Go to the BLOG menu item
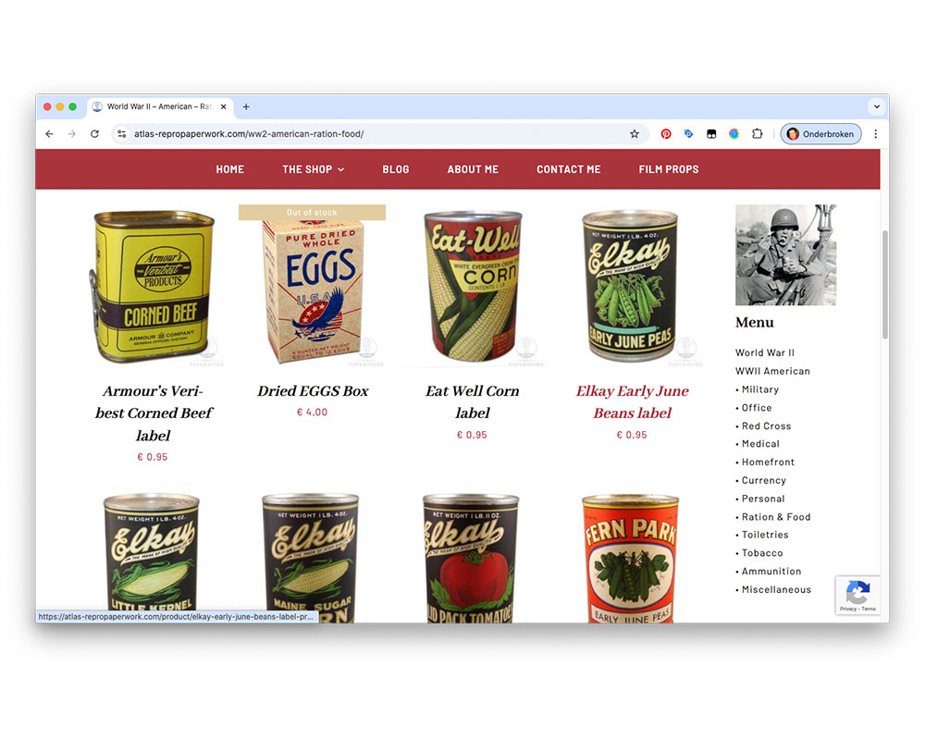This screenshot has height=740, width=925. [x=395, y=169]
